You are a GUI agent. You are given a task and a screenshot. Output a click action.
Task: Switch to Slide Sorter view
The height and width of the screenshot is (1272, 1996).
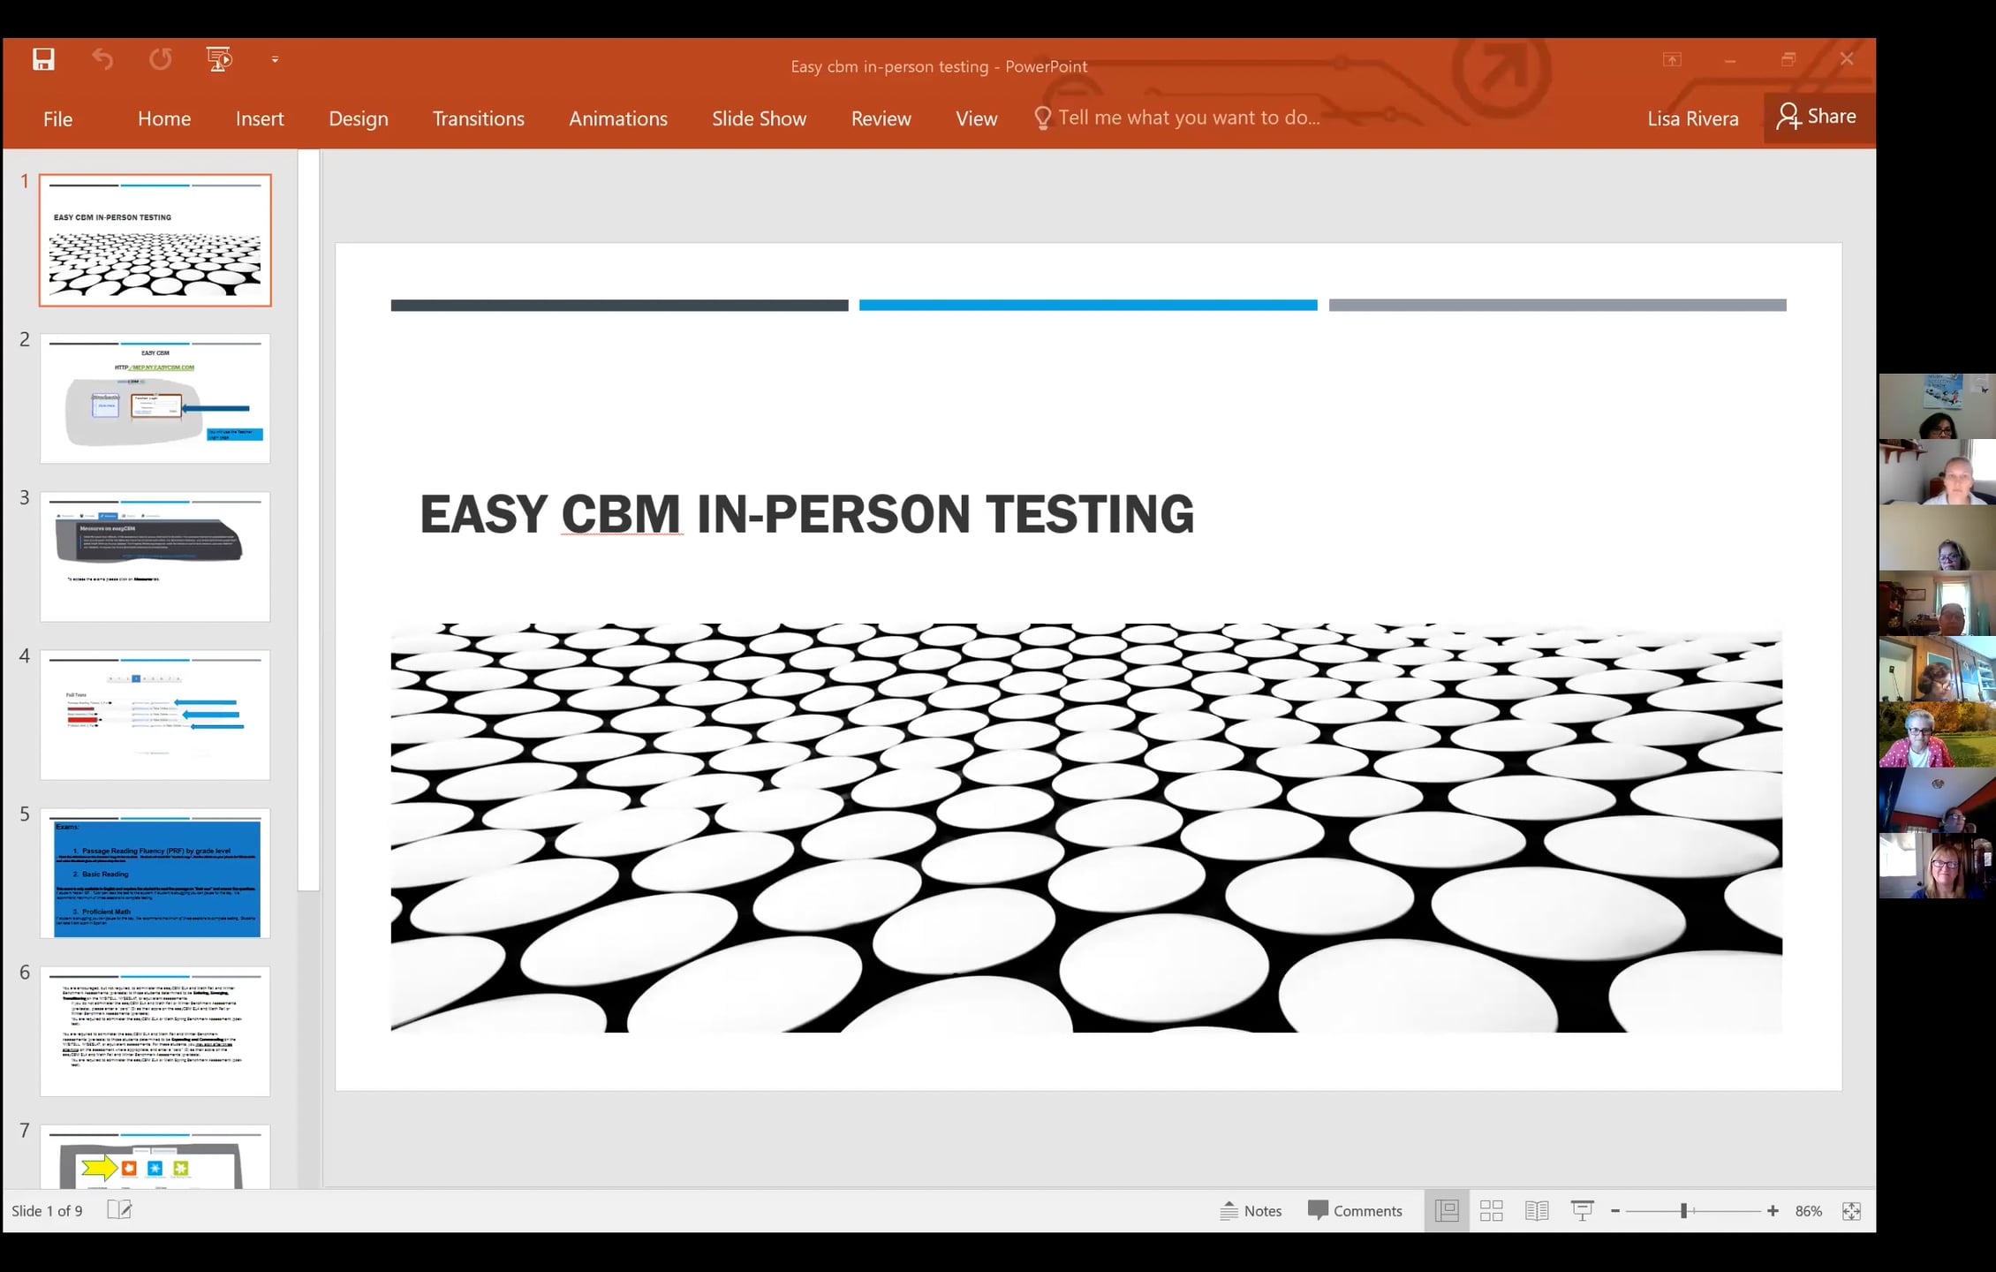1492,1210
